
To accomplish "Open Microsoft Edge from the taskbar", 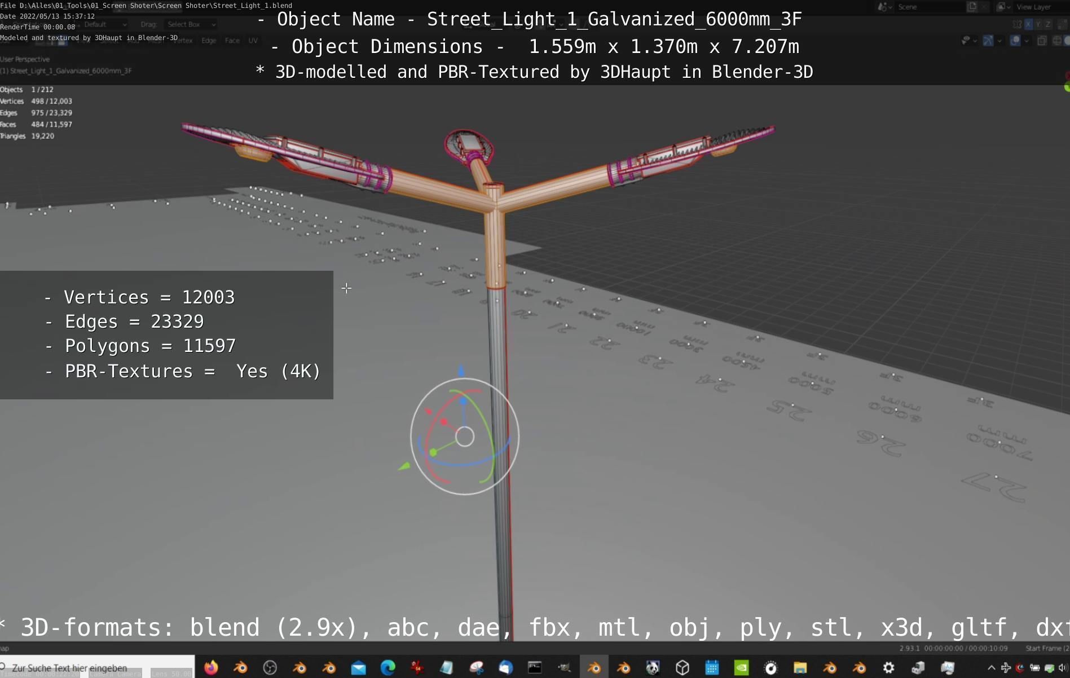I will pos(388,668).
